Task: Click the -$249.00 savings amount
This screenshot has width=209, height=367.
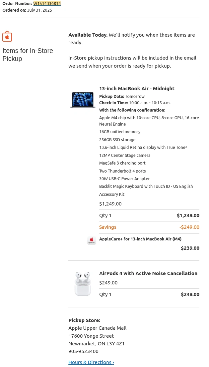Action: [189, 227]
